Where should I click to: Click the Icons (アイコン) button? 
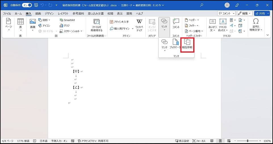tap(44, 26)
